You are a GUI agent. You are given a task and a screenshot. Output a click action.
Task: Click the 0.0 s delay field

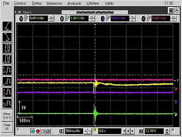110,131
